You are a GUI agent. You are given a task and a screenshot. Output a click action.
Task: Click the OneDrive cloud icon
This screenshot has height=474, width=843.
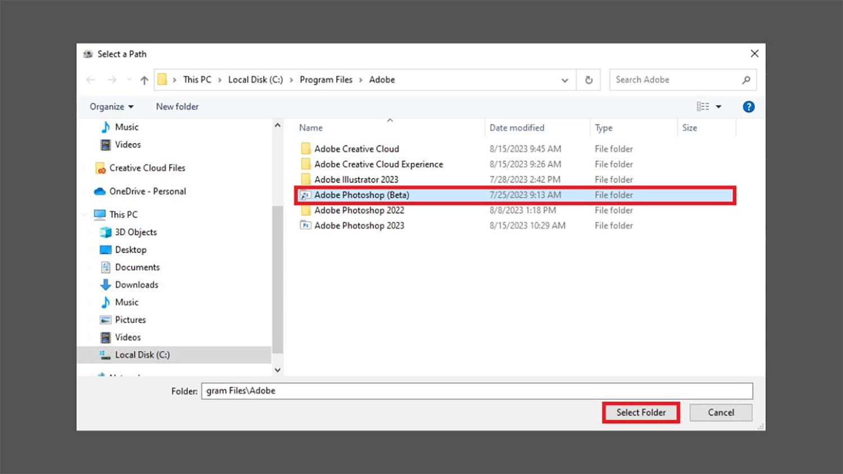tap(100, 191)
